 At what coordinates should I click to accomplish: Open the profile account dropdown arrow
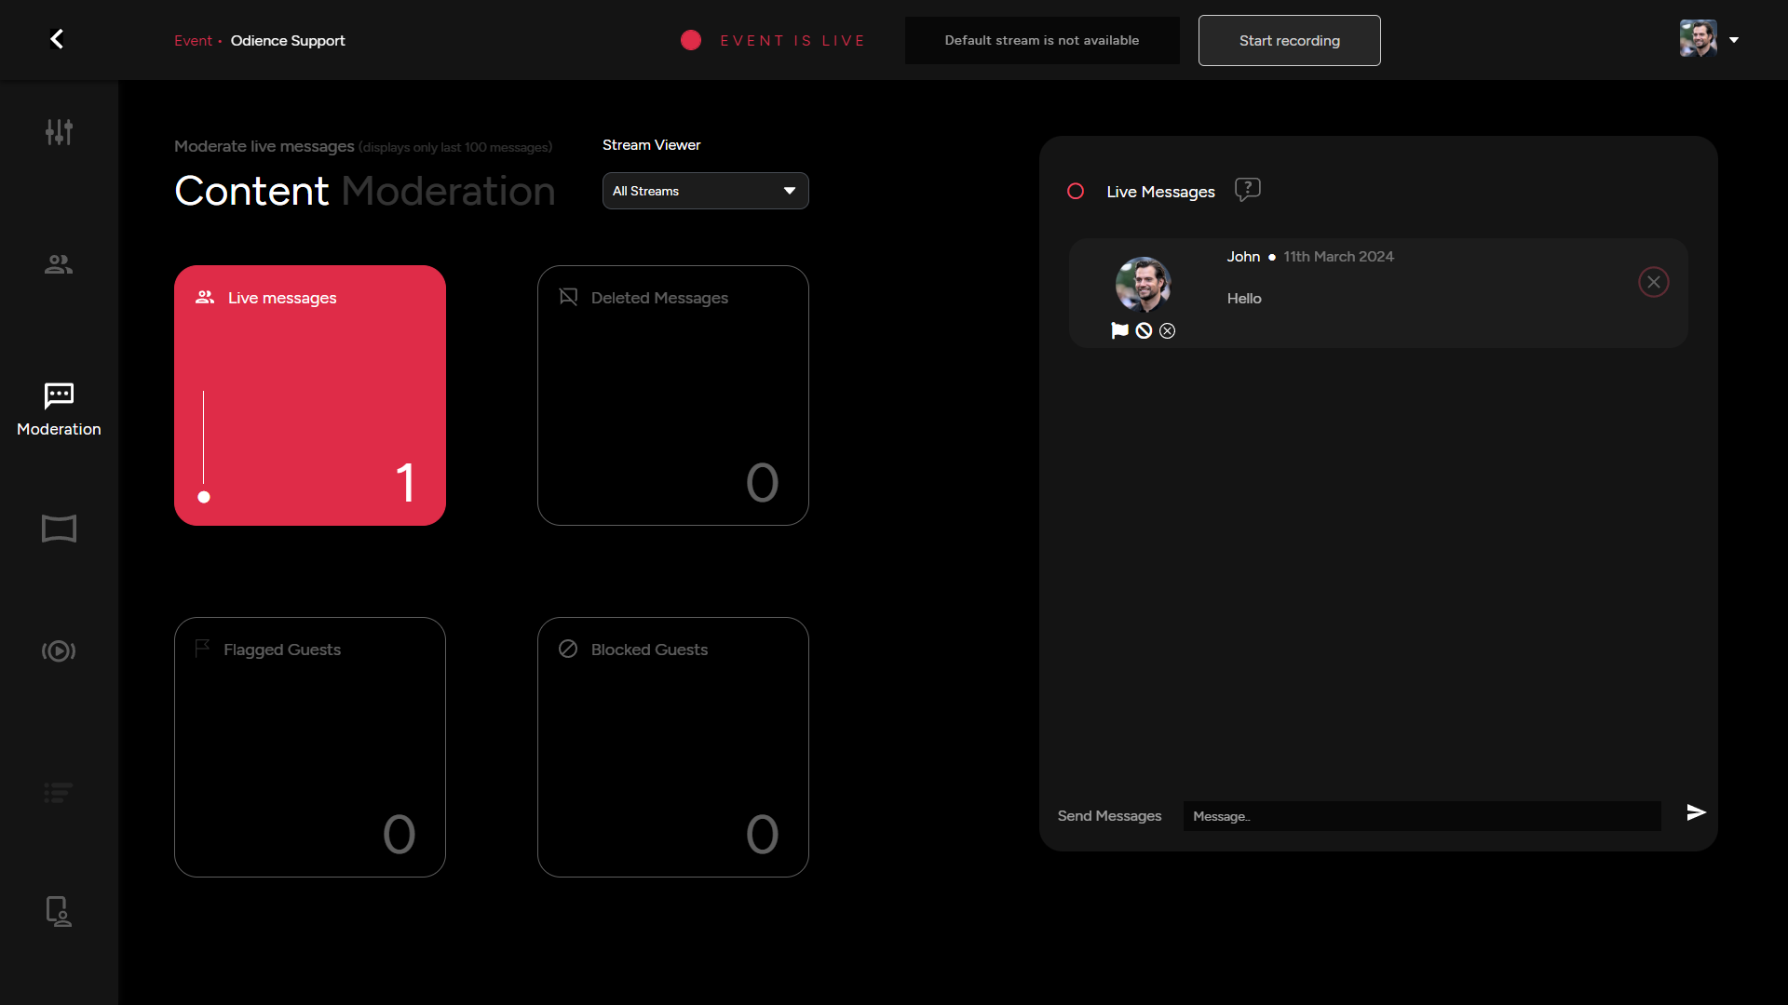tap(1734, 40)
